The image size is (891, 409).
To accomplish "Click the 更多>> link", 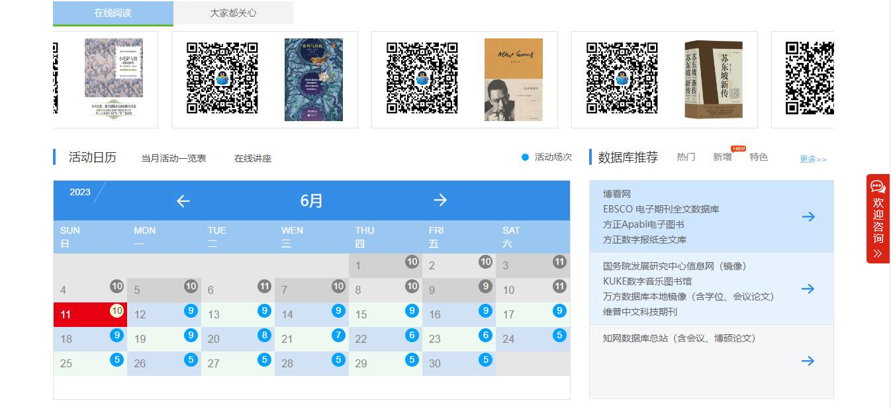I will coord(812,159).
